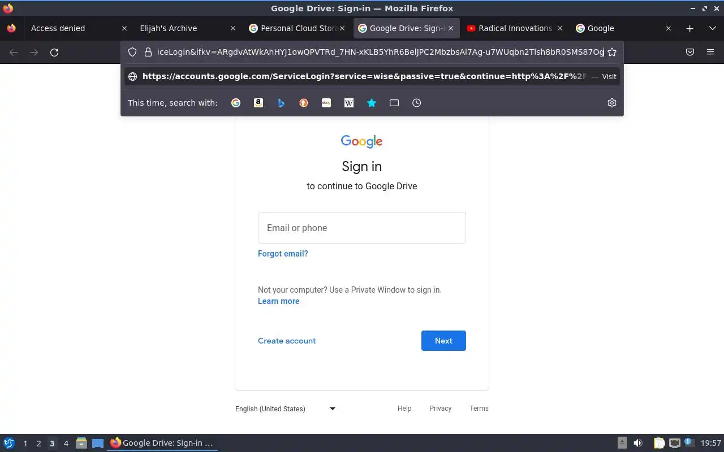Viewport: 724px width, 452px height.
Task: Show desktop taskbar icon
Action: pyautogui.click(x=98, y=443)
